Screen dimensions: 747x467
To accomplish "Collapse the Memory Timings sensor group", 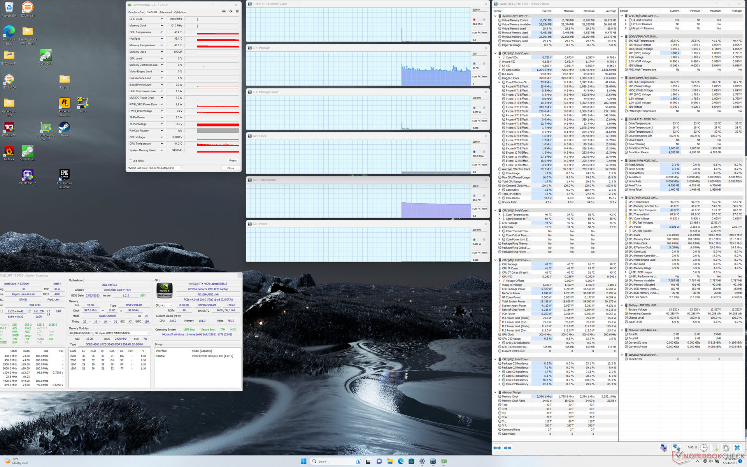I will (x=495, y=392).
